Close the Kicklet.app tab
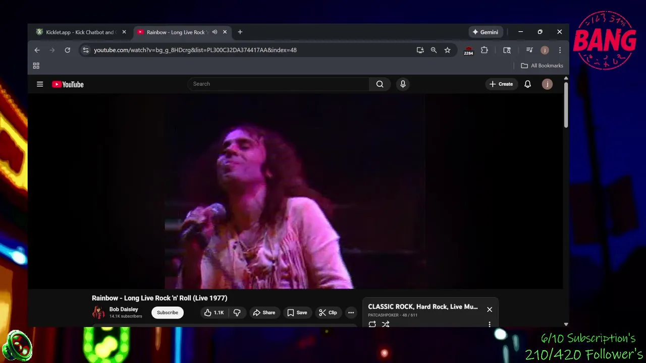646x363 pixels. pos(124,32)
